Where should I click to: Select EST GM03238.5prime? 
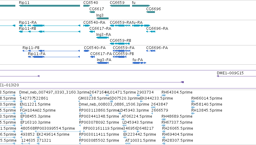pos(94,98)
